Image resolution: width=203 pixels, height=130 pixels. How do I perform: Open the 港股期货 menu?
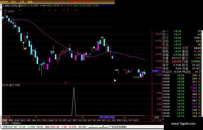(4, 2)
